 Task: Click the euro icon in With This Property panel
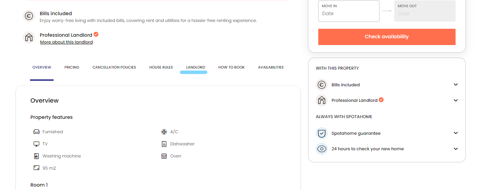pos(322,85)
